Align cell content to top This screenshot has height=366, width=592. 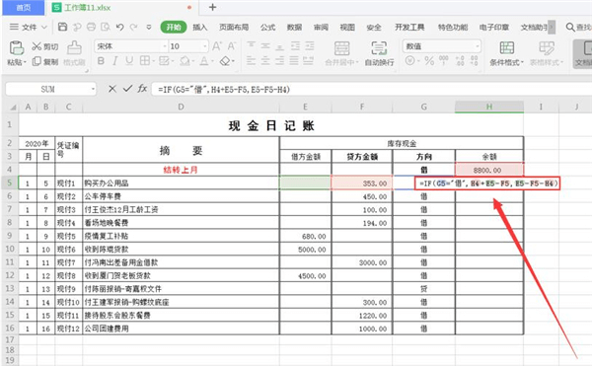click(251, 45)
